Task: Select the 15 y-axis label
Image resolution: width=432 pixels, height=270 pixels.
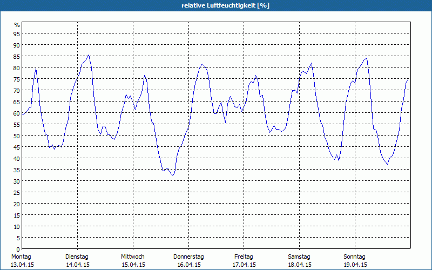Action: pos(17,215)
